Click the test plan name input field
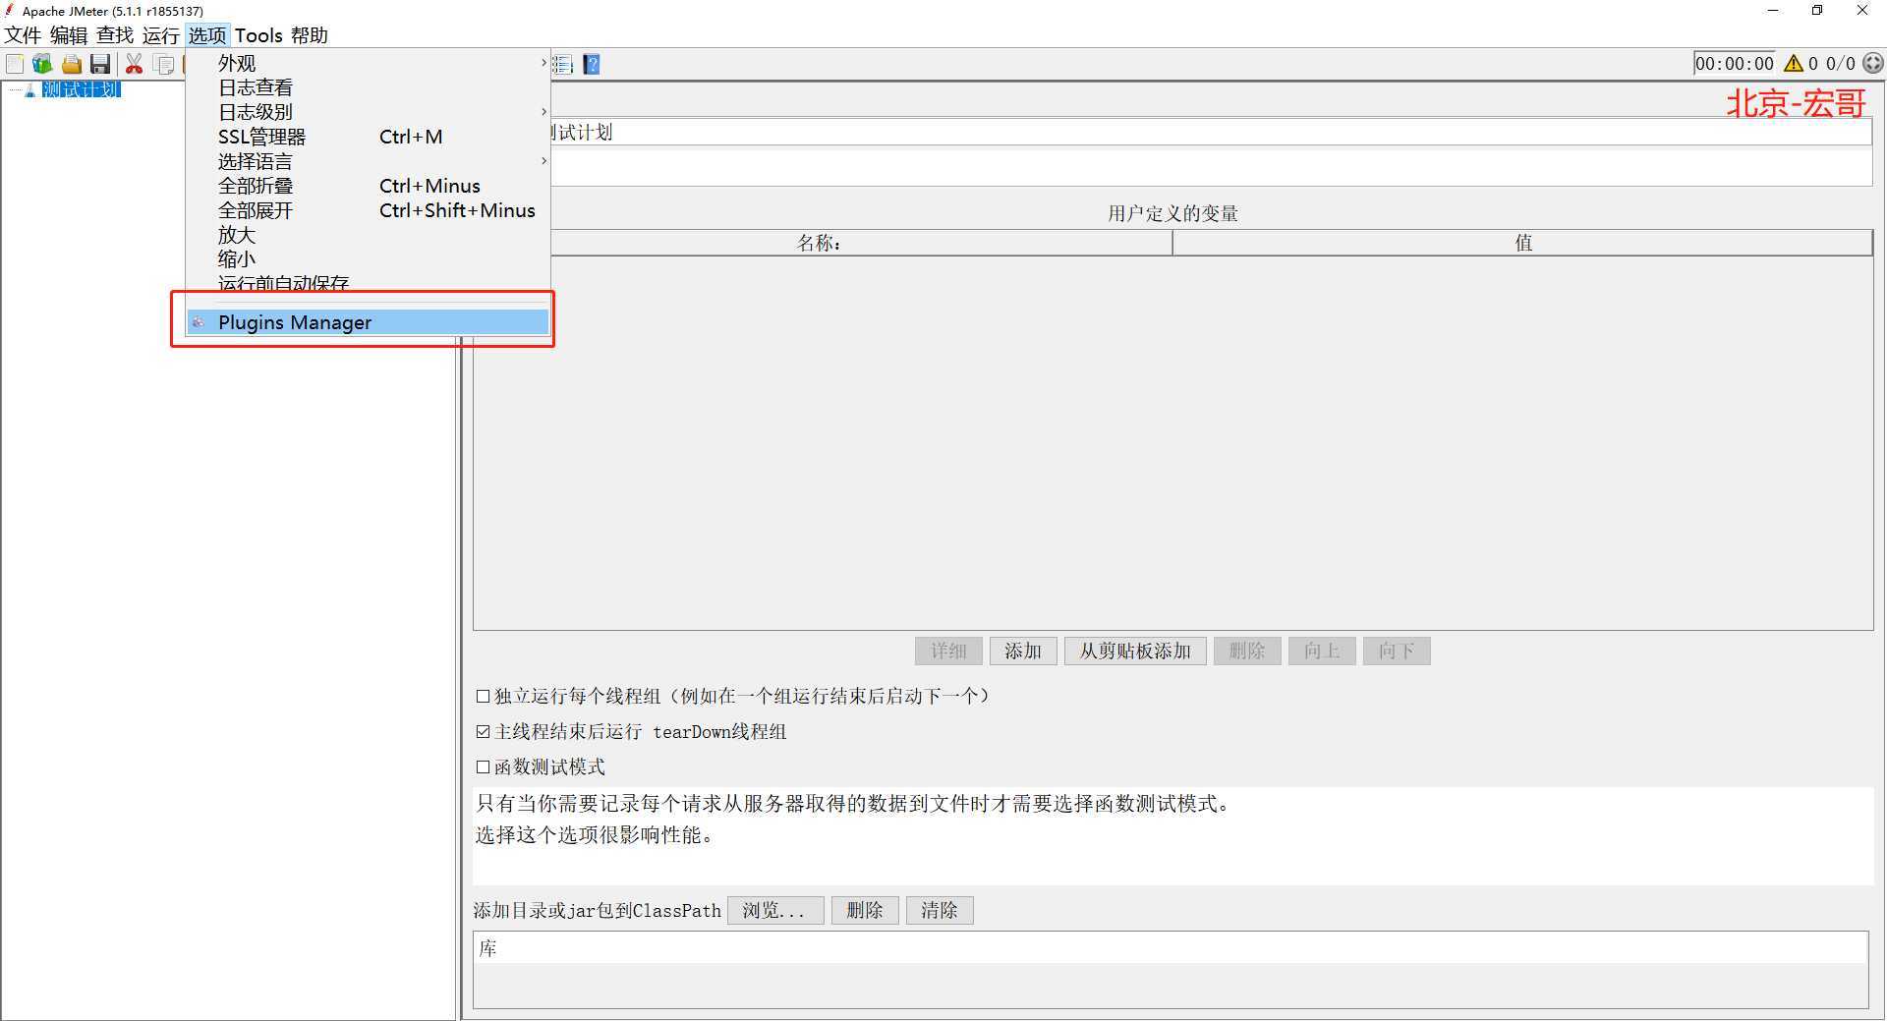This screenshot has width=1887, height=1021. (x=1211, y=132)
